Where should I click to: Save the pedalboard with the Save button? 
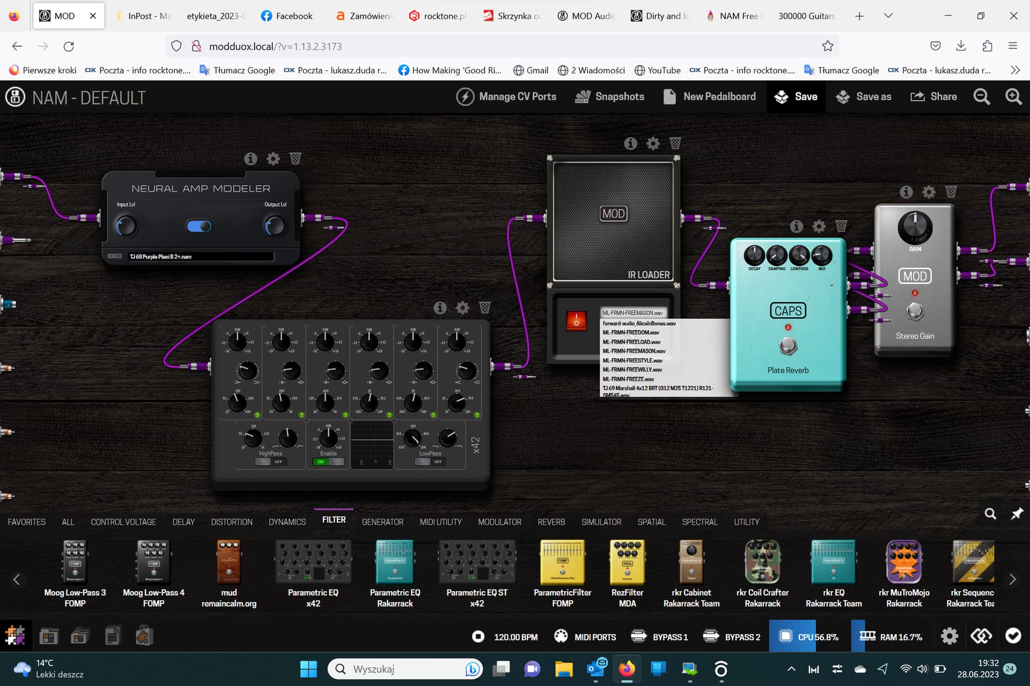coord(796,96)
